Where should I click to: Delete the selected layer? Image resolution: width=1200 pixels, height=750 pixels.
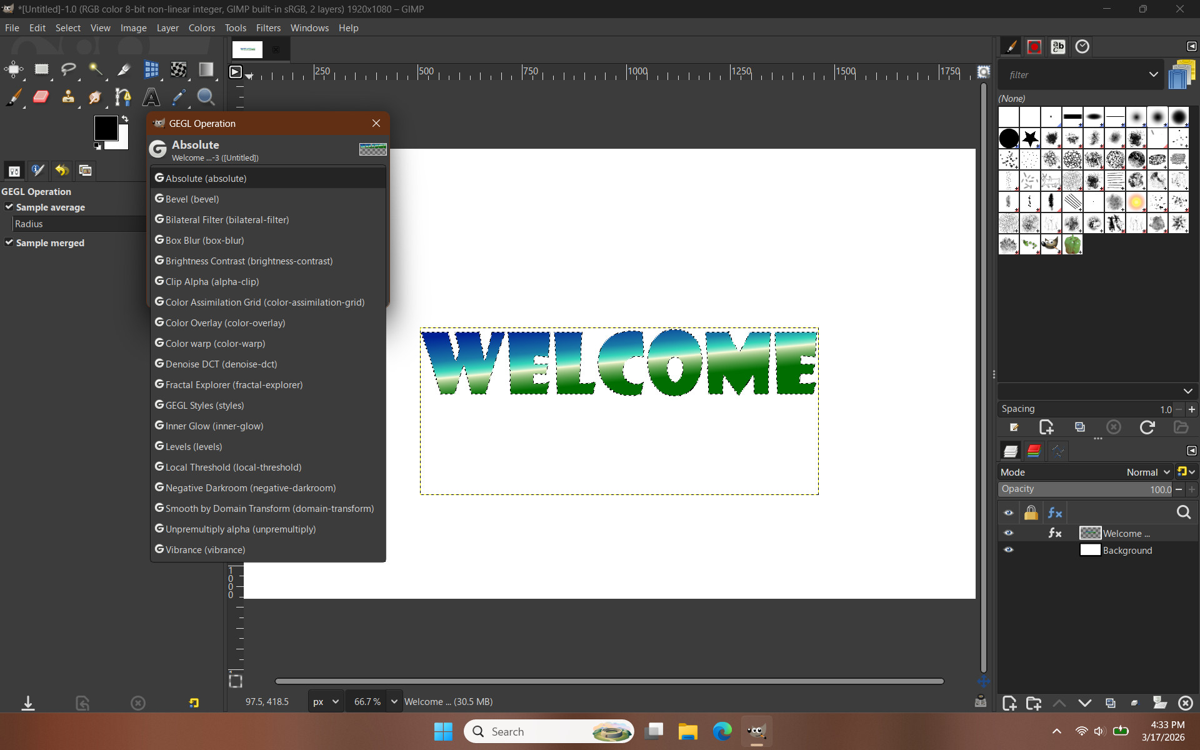[x=1185, y=703]
